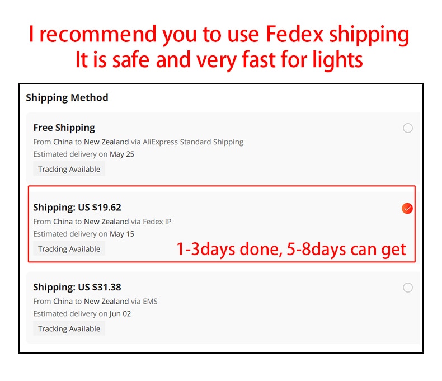This screenshot has width=442, height=381.
Task: Click Estimated delivery on Jun 02
Action: pos(82,314)
